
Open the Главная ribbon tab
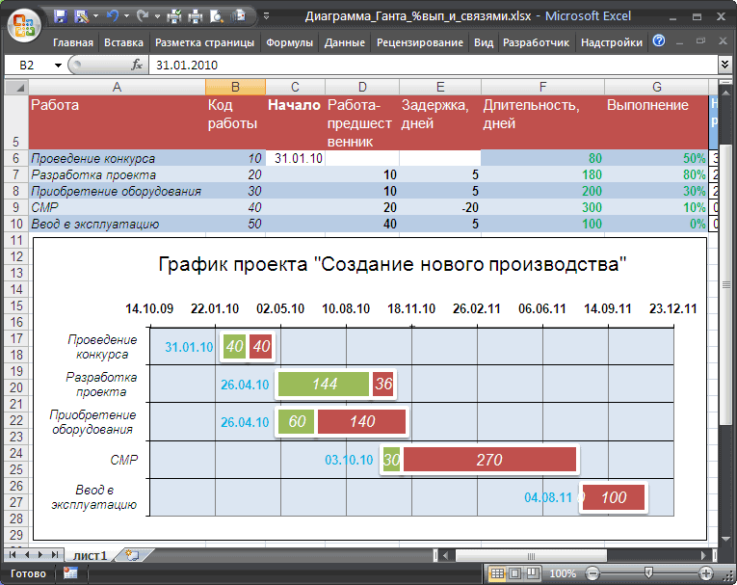73,42
